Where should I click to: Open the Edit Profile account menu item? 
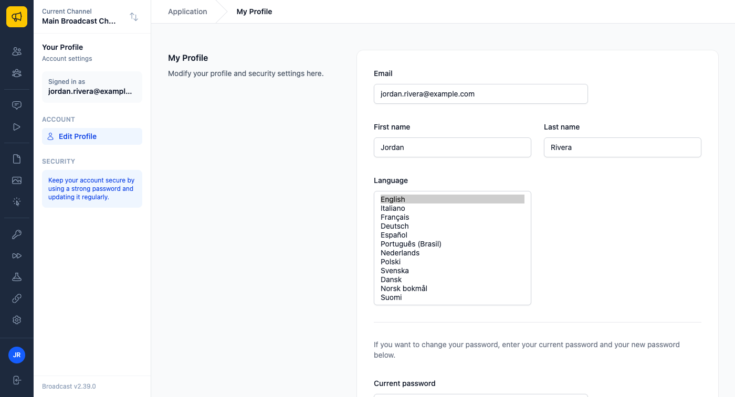[x=92, y=136]
